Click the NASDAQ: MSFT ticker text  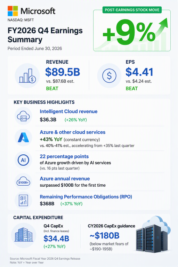click(x=21, y=20)
